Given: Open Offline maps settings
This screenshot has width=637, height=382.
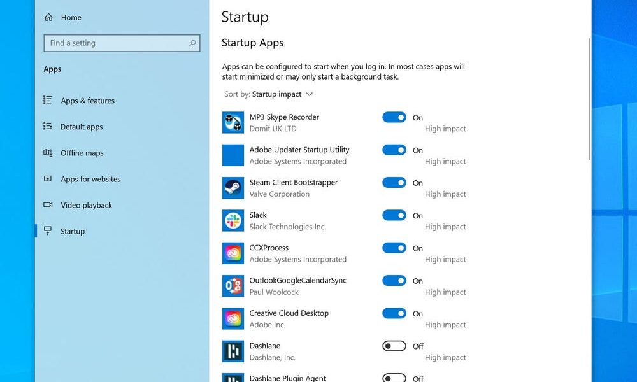Looking at the screenshot, I should point(82,153).
